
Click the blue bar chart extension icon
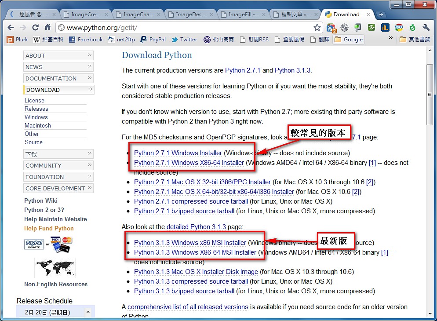pyautogui.click(x=385, y=27)
